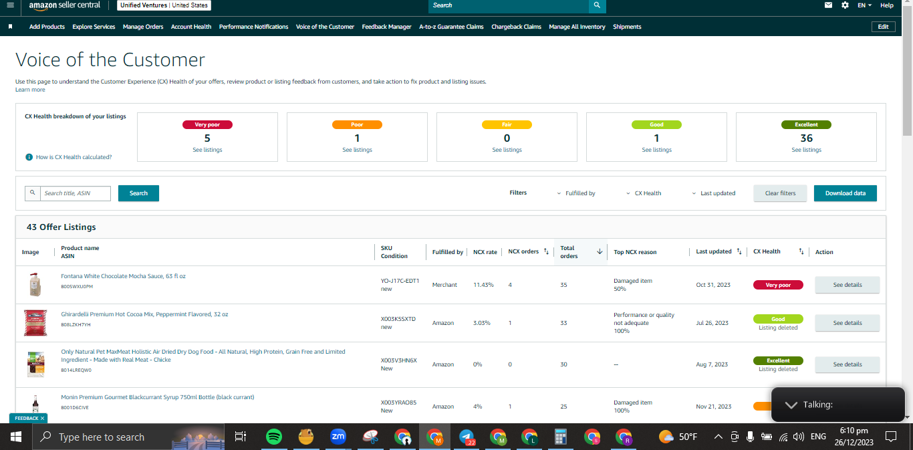Screen dimensions: 913x450
Task: Go to A-to-z Guarantee Claims
Action: pos(451,27)
